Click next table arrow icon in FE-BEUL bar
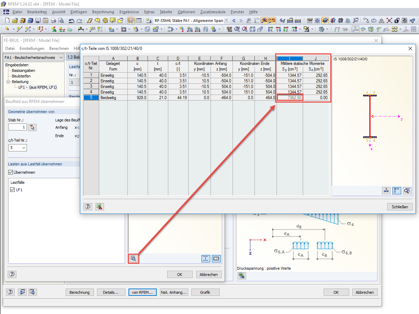Viewport: 419px width, 314px height. click(33, 292)
